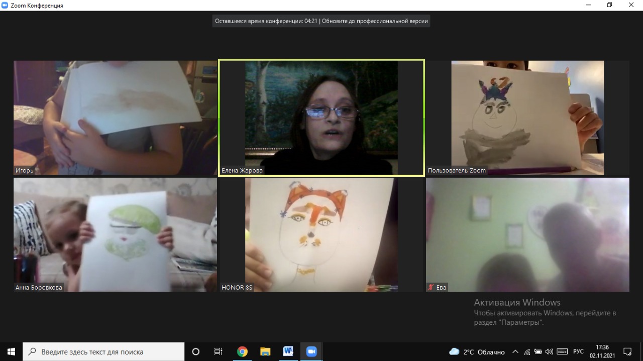
Task: Switch input language РУС
Action: [x=578, y=352]
